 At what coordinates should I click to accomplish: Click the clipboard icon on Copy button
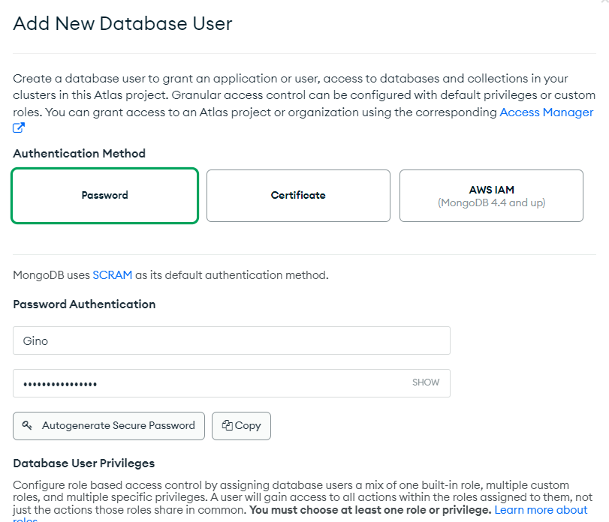coord(227,425)
